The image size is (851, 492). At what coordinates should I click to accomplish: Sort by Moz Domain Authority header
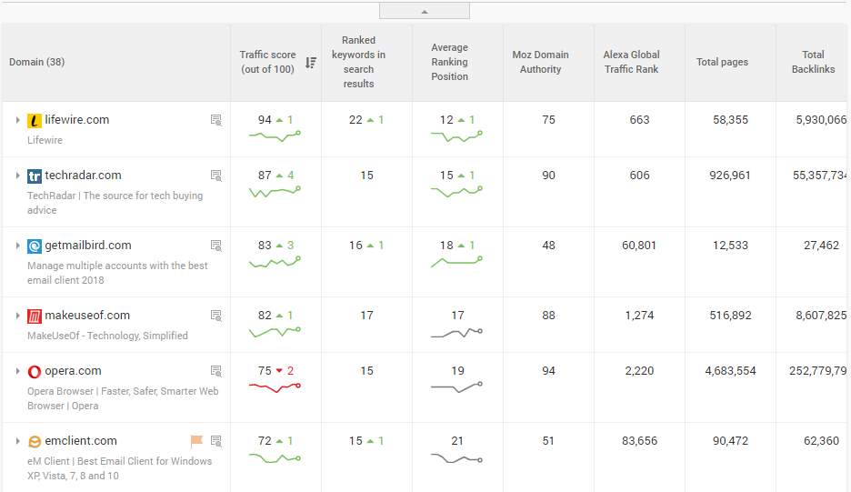click(541, 62)
